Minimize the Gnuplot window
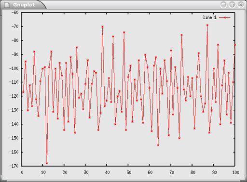247x182 pixels. 223,5
